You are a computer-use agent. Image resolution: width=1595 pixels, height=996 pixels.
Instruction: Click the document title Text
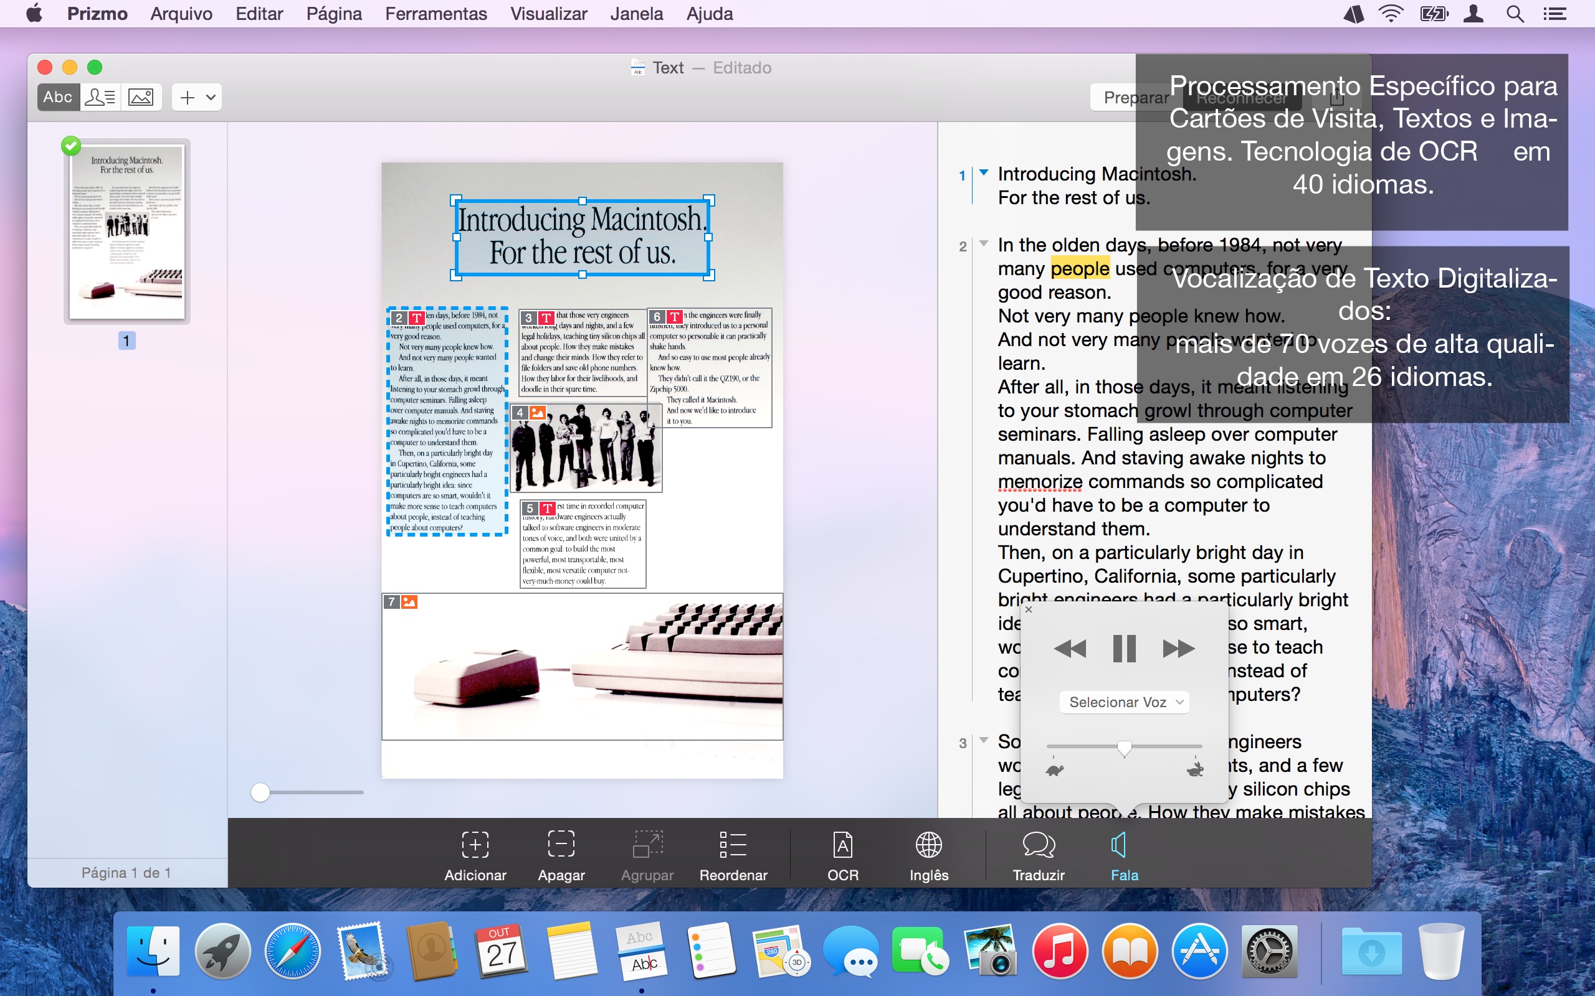click(668, 68)
